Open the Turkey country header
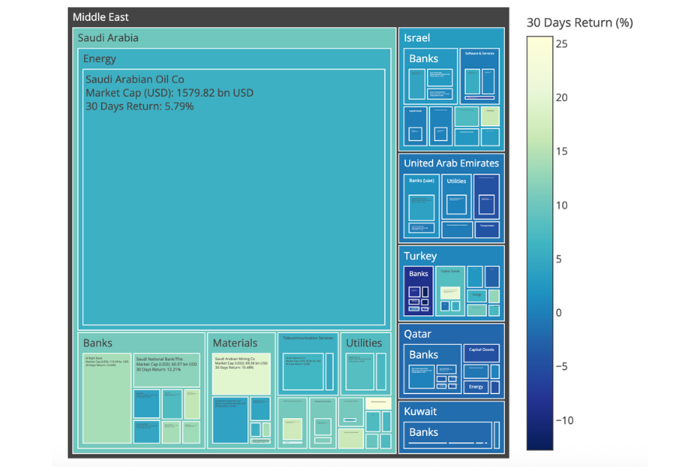700x467 pixels. pos(420,255)
